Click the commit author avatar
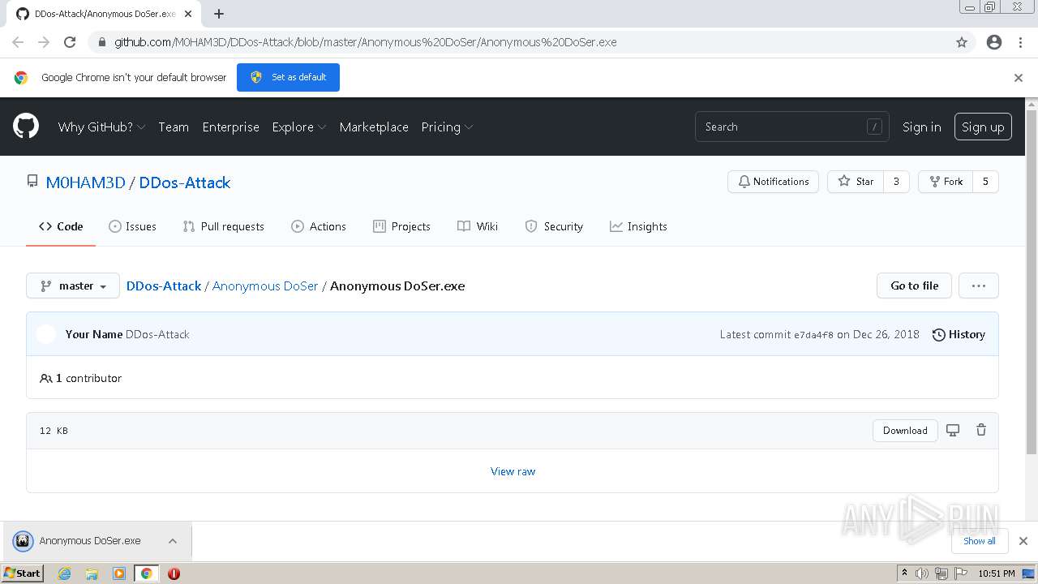Viewport: 1038px width, 584px height. coord(46,334)
